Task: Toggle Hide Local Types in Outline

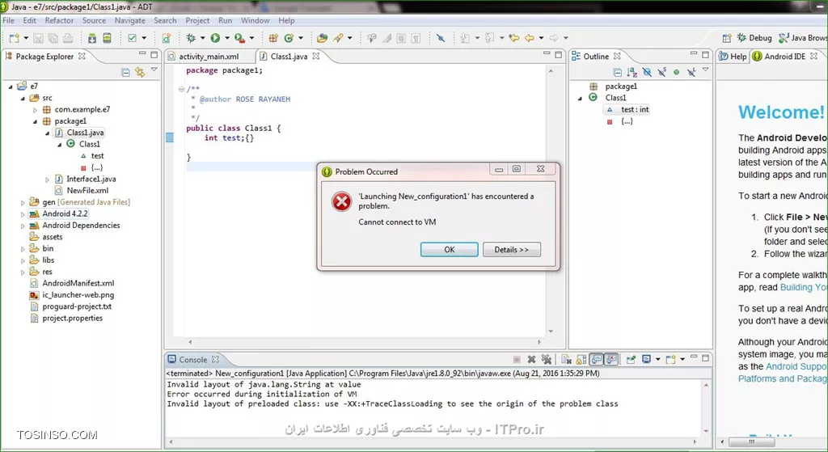Action: 691,72
